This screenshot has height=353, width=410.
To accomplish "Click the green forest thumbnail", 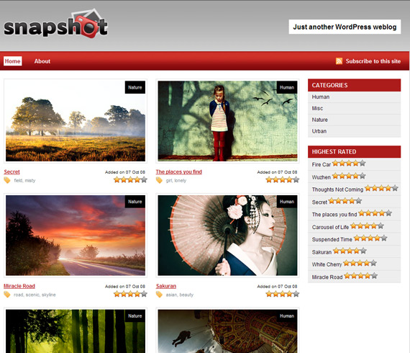I will (x=76, y=331).
